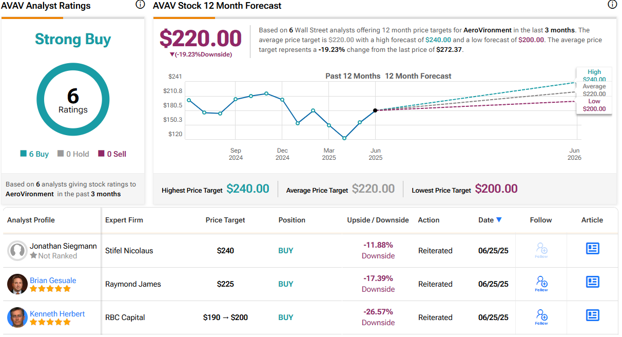
Task: Click Jonathan Siegmann analyst name
Action: click(63, 246)
